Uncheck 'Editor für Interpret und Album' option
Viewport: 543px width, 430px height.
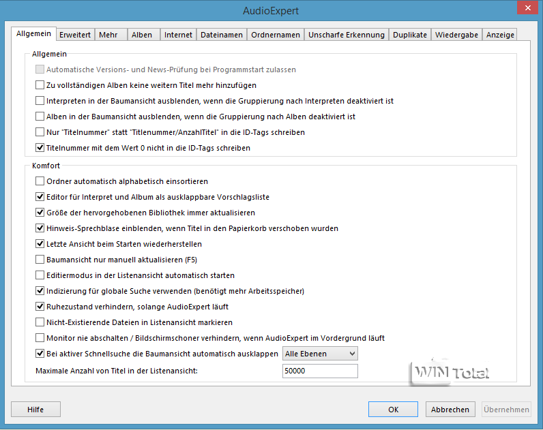40,197
